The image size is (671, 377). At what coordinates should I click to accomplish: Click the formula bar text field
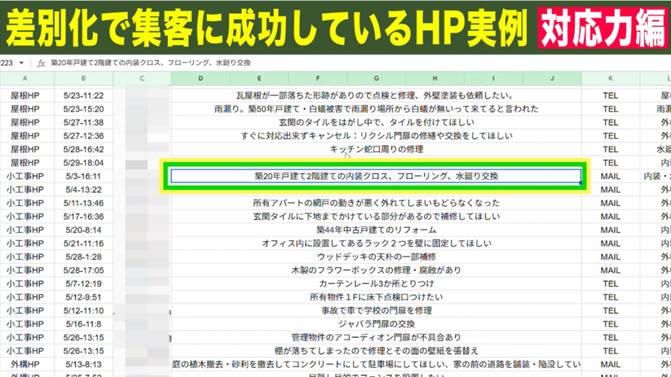pyautogui.click(x=328, y=63)
